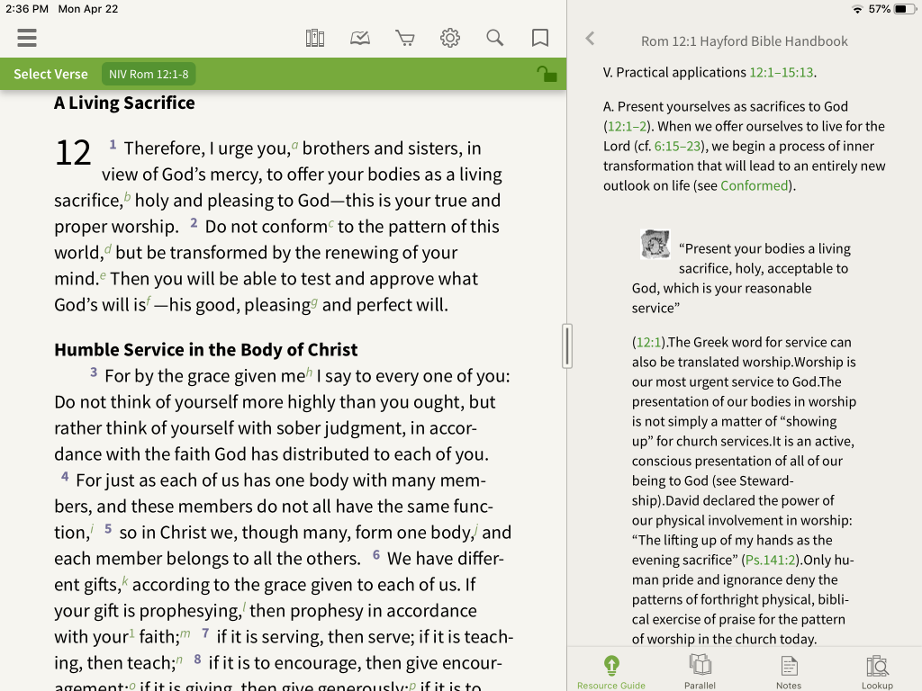
Task: Tap the 'Humble Service in the Body of Christ' heading
Action: 206,350
